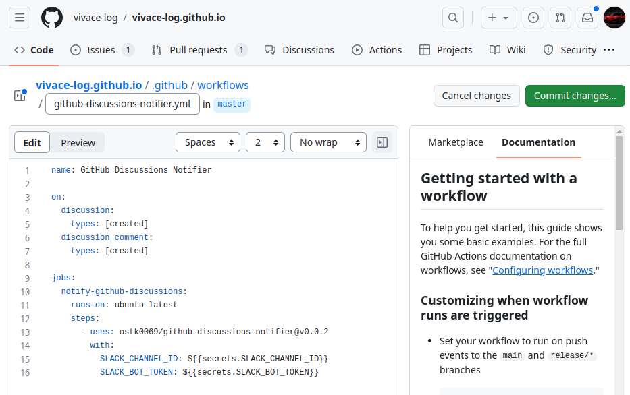The height and width of the screenshot is (395, 630).
Task: Expand the file tree side panel
Action: click(x=20, y=96)
